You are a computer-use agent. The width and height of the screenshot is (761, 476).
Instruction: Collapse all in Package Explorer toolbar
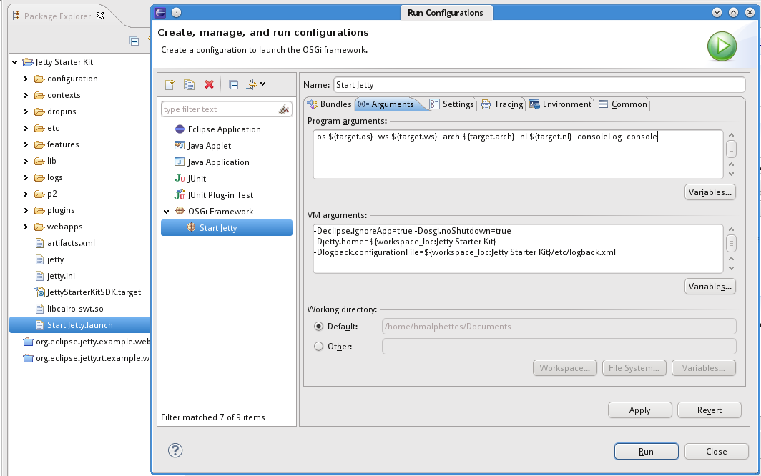tap(134, 41)
